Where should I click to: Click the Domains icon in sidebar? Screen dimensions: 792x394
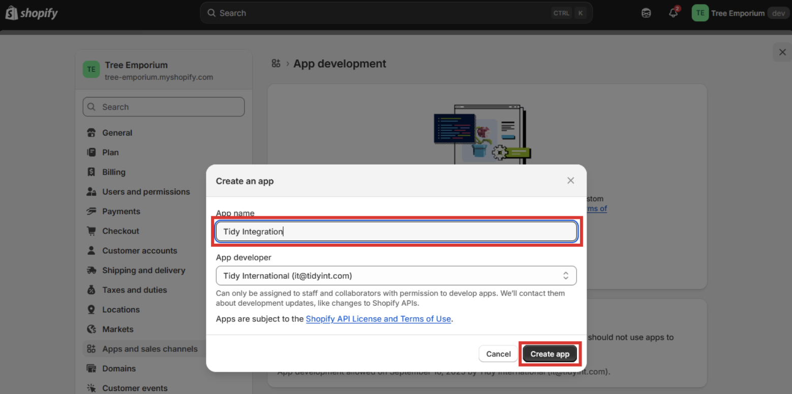coord(92,369)
